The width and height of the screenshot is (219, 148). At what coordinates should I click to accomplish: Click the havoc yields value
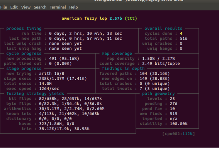(56, 124)
